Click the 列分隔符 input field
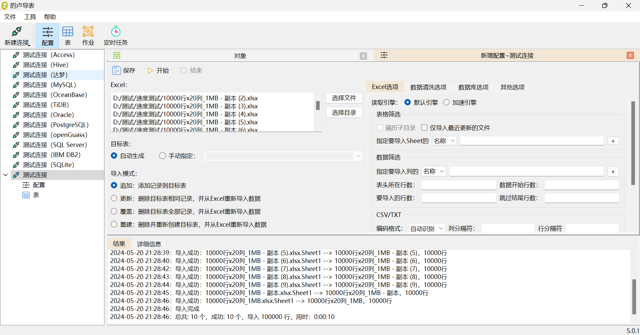This screenshot has height=335, width=640. 508,228
